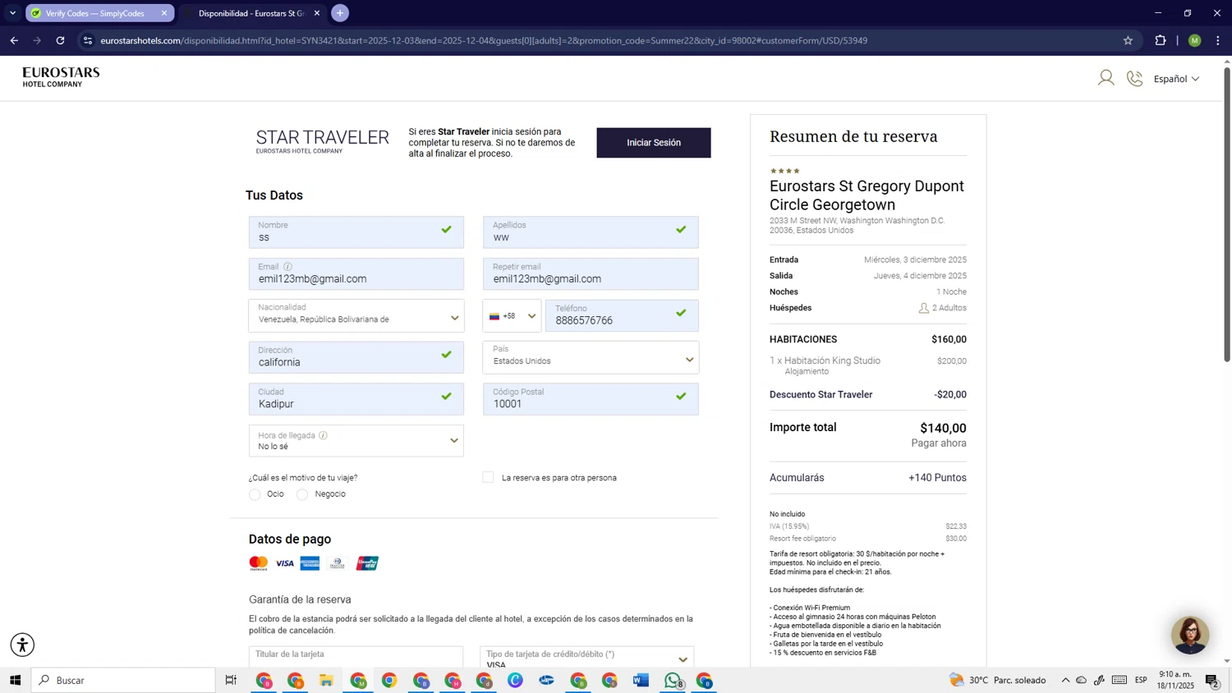Click hotel name Eurostars St Gregory Dupont
This screenshot has height=693, width=1232.
pyautogui.click(x=867, y=195)
